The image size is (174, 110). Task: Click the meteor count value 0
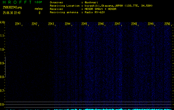point(40,13)
